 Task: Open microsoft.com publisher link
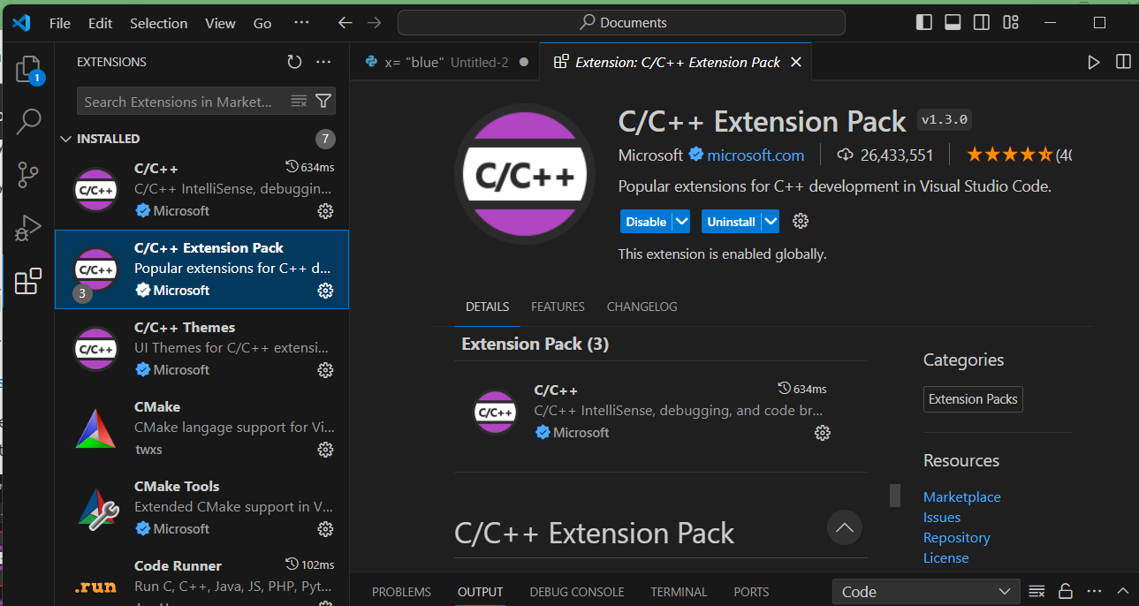[756, 155]
